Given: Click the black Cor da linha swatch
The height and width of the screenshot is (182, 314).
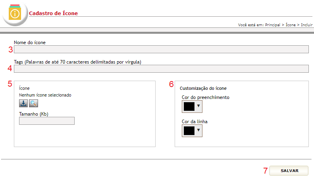Looking at the screenshot, I should [189, 131].
